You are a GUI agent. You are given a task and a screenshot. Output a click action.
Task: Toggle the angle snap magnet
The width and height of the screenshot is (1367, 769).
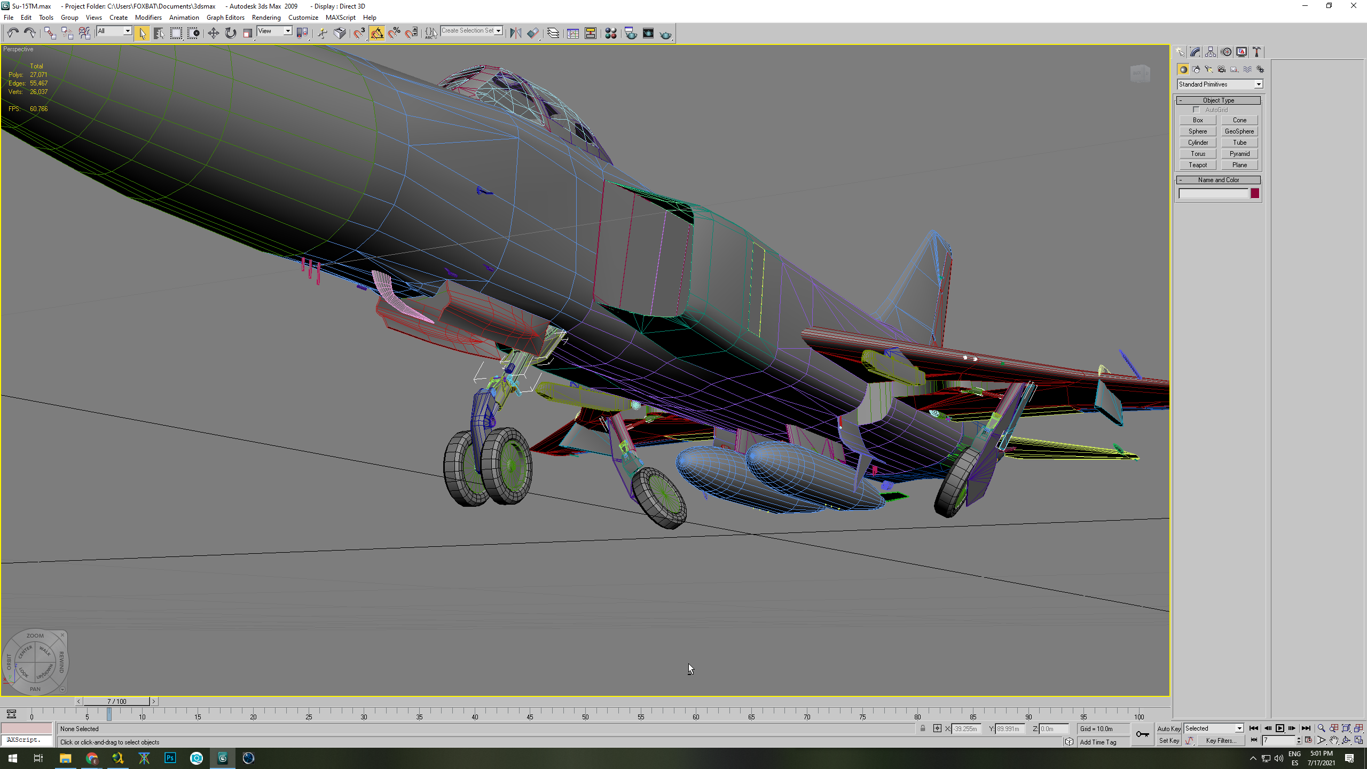tap(377, 33)
